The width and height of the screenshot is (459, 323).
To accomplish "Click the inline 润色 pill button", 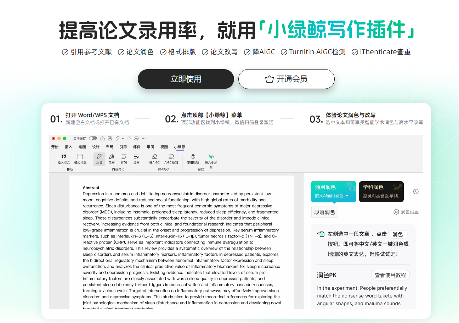I will pos(398,234).
